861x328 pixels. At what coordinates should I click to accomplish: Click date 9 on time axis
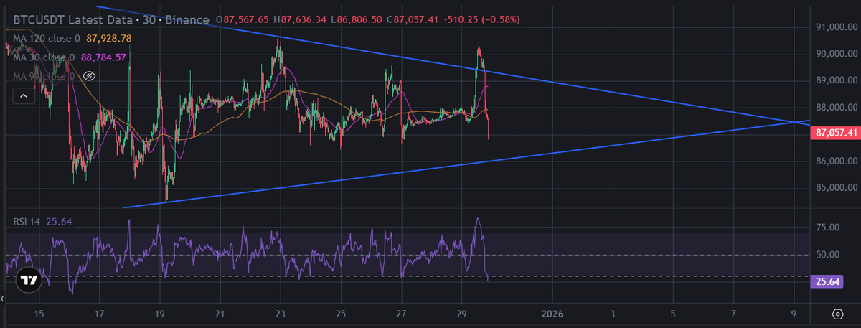(x=794, y=314)
